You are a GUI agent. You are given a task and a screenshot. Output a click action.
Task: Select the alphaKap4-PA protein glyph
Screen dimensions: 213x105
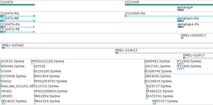pos(180,27)
